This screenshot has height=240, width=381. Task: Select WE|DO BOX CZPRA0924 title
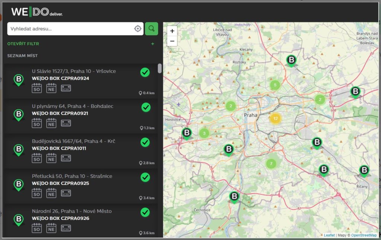tap(61, 78)
